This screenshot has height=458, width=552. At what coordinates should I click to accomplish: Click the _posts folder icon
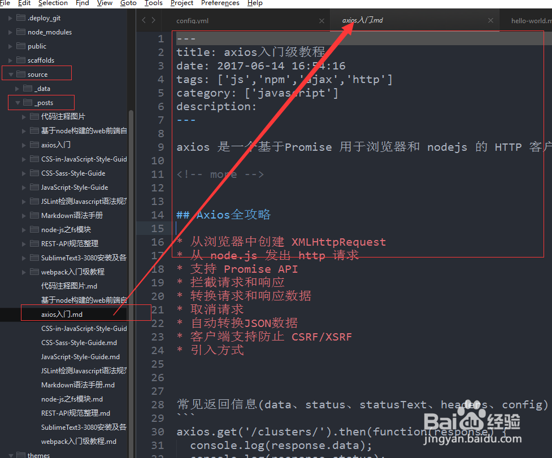tap(28, 102)
